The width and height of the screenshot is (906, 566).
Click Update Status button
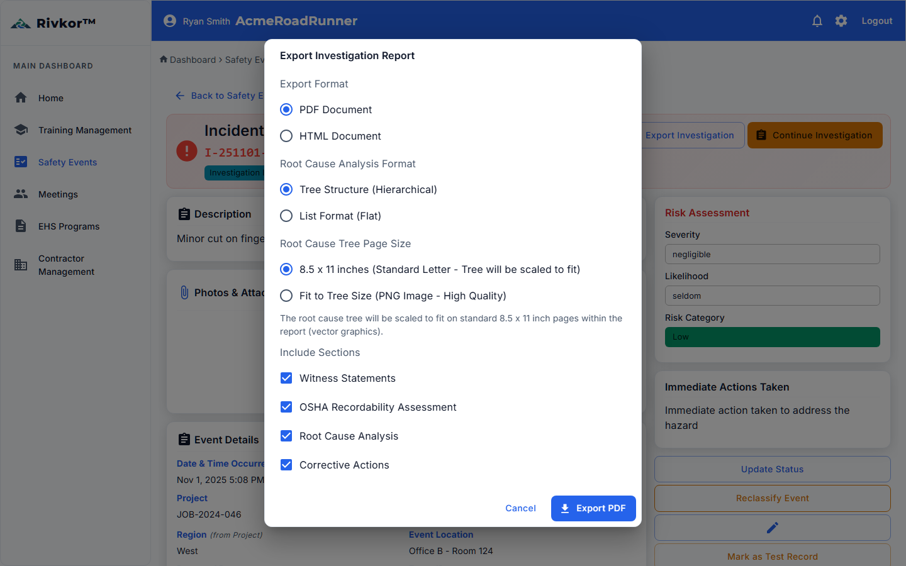coord(773,469)
